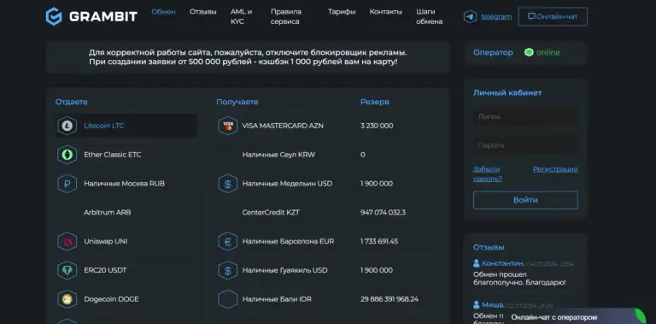656x324 pixels.
Task: Open the Контакты menu item
Action: [386, 12]
